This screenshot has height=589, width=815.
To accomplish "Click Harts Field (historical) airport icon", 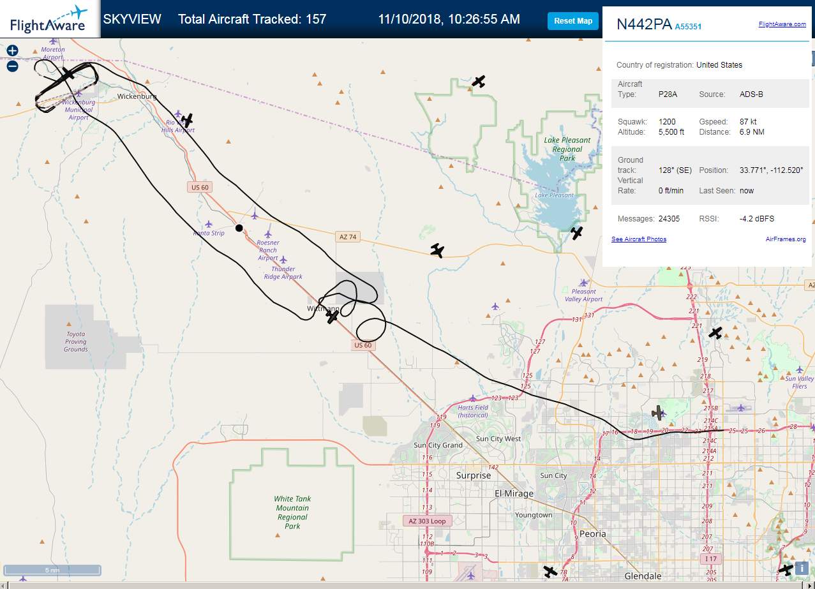I will click(x=473, y=398).
